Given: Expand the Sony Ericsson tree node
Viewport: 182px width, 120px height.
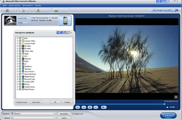Looking at the screenshot, I should 18,72.
